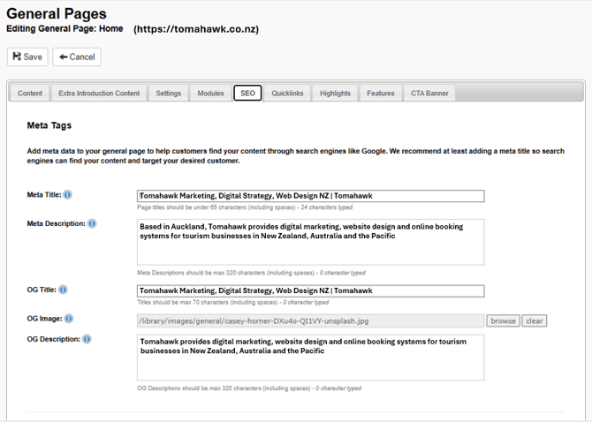
Task: Clear the selected OG image
Action: (535, 320)
